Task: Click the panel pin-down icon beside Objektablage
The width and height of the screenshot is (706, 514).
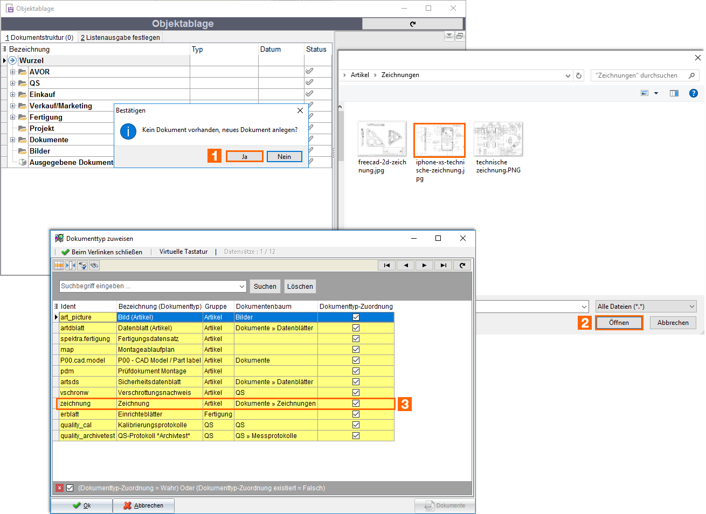Action: (x=449, y=36)
